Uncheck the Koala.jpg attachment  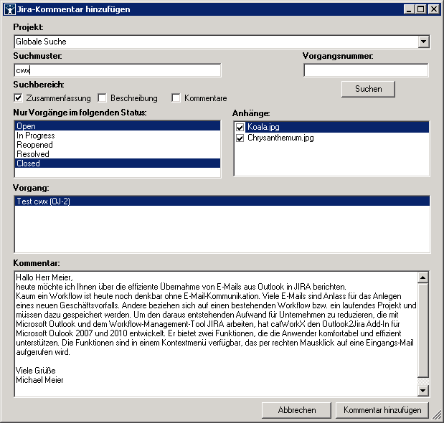(x=240, y=127)
